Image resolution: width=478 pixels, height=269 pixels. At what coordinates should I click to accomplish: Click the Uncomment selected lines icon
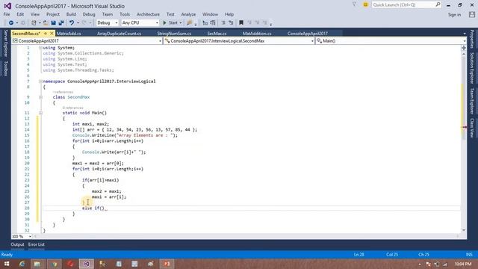[231, 23]
